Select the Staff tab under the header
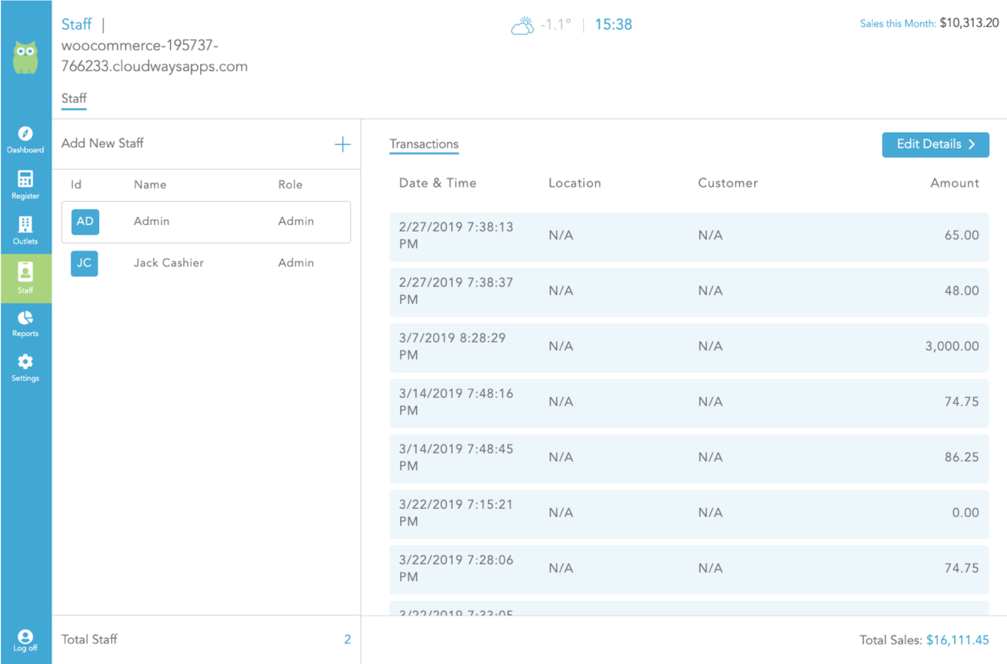 pos(74,98)
